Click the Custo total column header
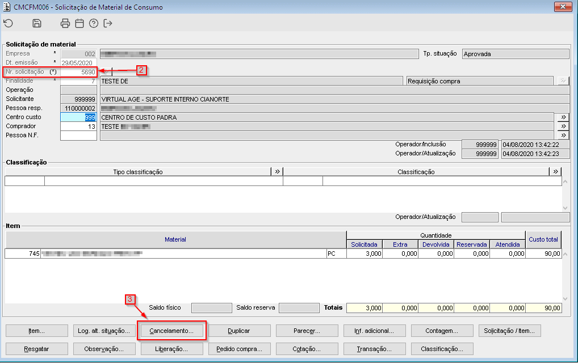 point(543,239)
